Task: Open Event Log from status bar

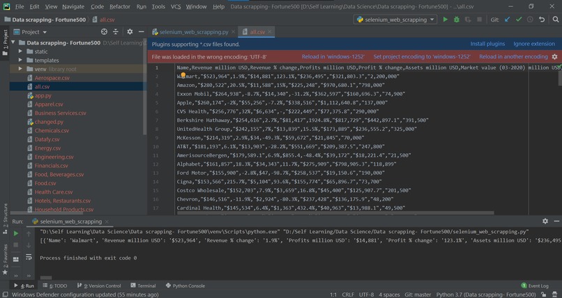Action: click(x=534, y=285)
